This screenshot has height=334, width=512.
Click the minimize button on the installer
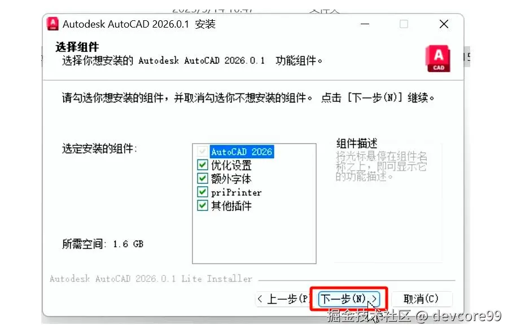(x=365, y=24)
